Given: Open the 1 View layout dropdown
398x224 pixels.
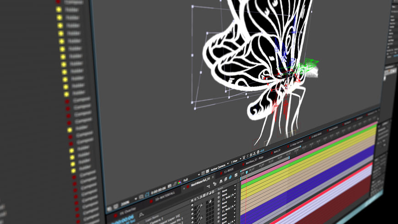Looking at the screenshot, I should coord(235,161).
